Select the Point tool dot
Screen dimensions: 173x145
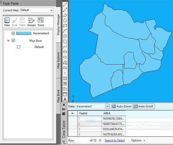point(65,73)
